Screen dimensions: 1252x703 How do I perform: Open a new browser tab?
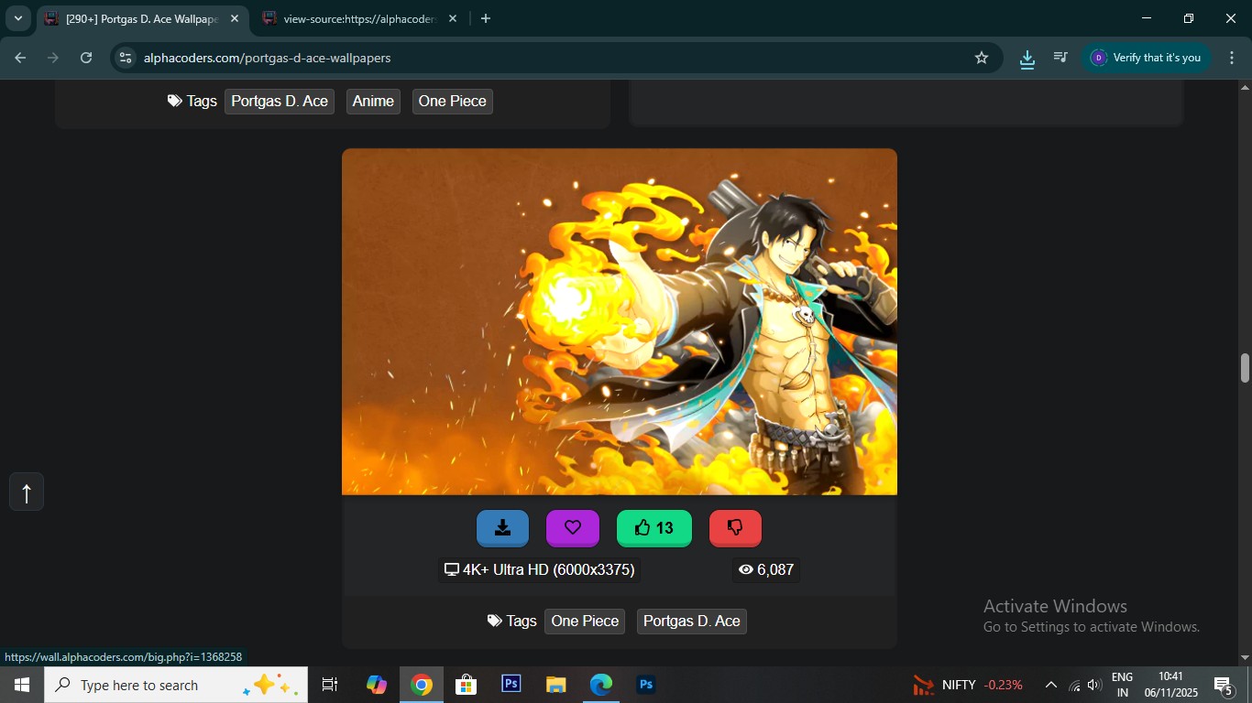[x=486, y=18]
